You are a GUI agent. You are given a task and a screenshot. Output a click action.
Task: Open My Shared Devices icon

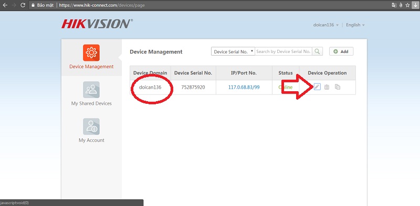point(91,90)
